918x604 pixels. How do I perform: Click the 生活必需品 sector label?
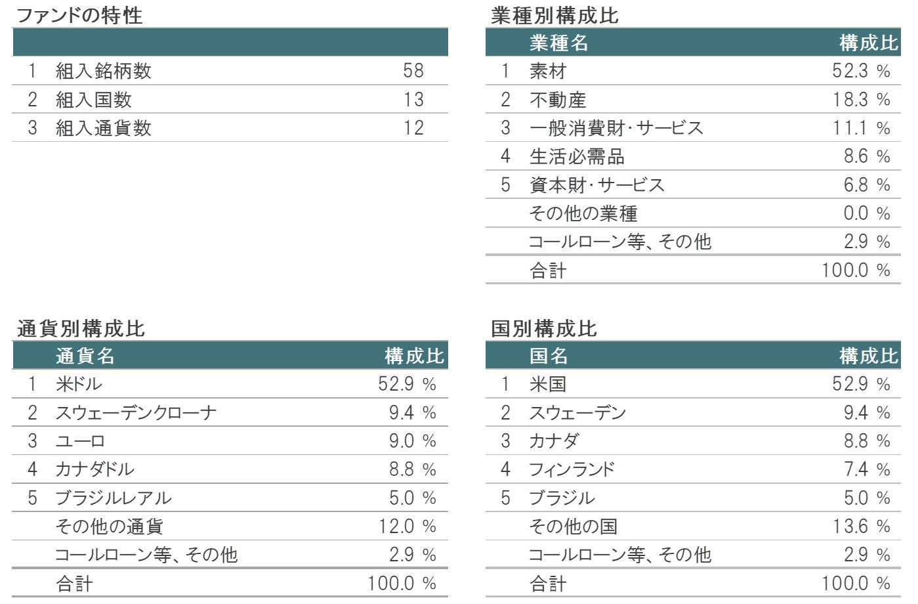coord(577,156)
